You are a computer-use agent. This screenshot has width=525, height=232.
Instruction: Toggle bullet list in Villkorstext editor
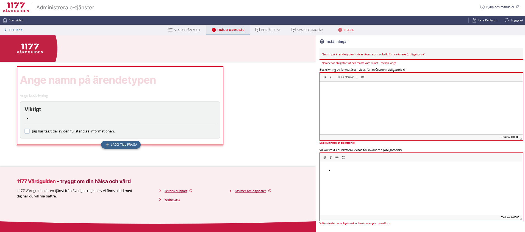pyautogui.click(x=343, y=157)
